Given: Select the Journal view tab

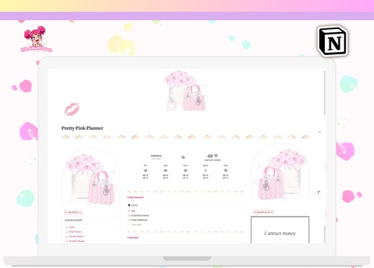Looking at the screenshot, I should (132, 205).
